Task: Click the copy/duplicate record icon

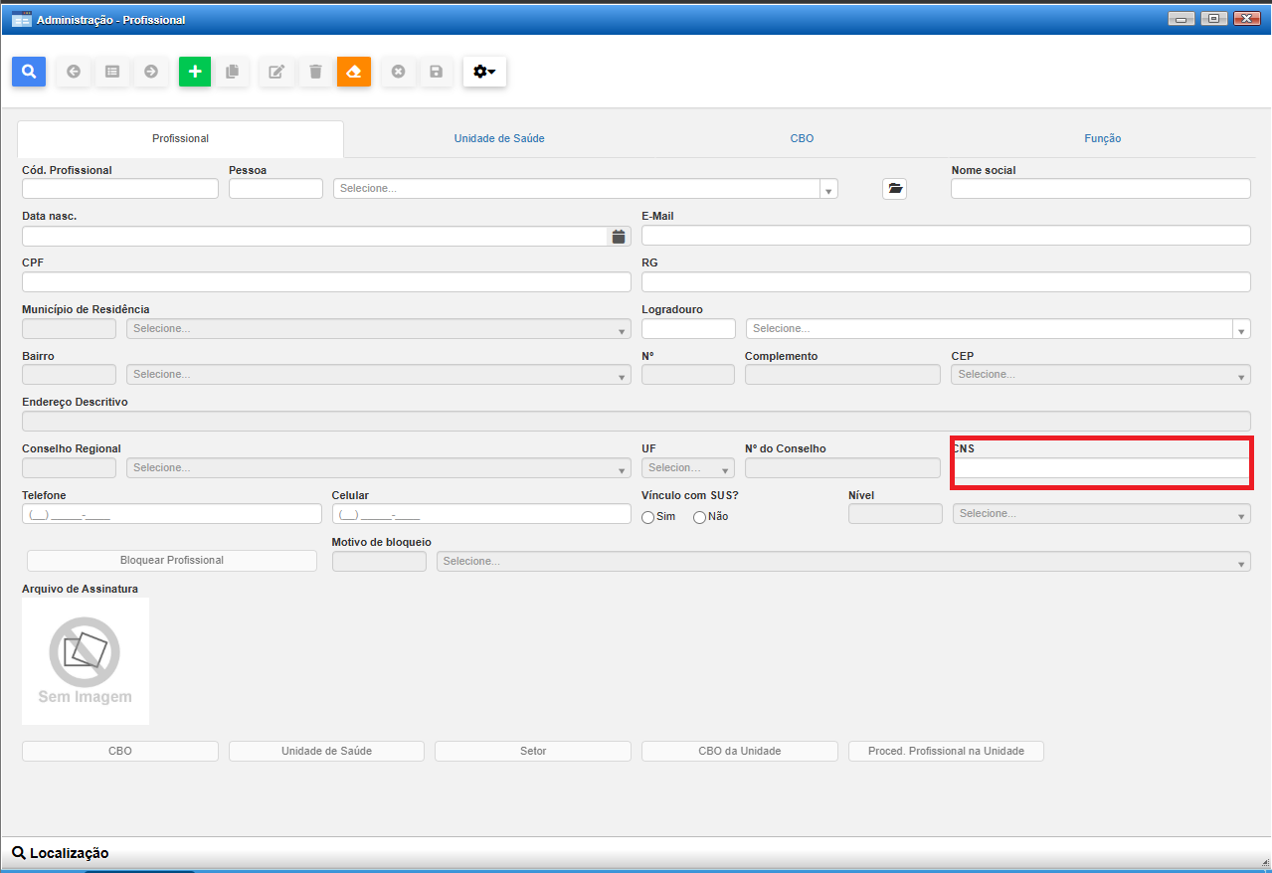Action: click(233, 72)
